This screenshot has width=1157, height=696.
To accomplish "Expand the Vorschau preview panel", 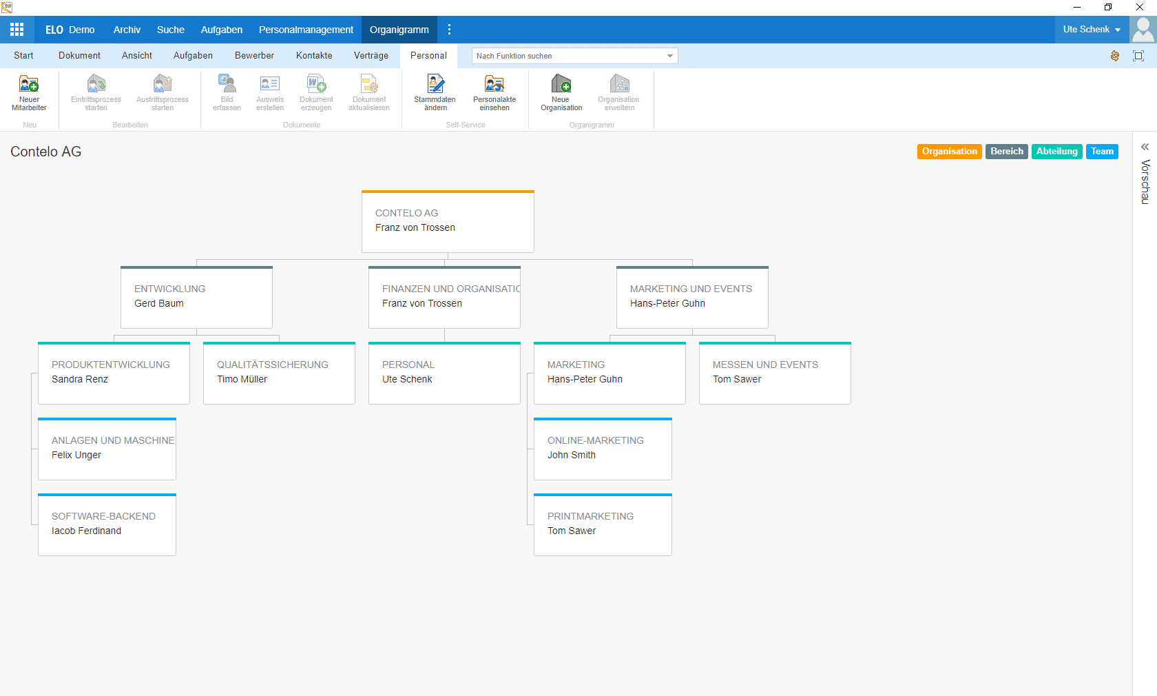I will click(x=1145, y=147).
